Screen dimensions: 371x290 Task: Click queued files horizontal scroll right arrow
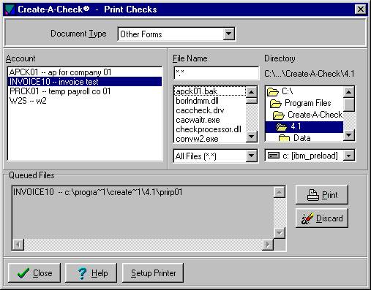point(268,245)
